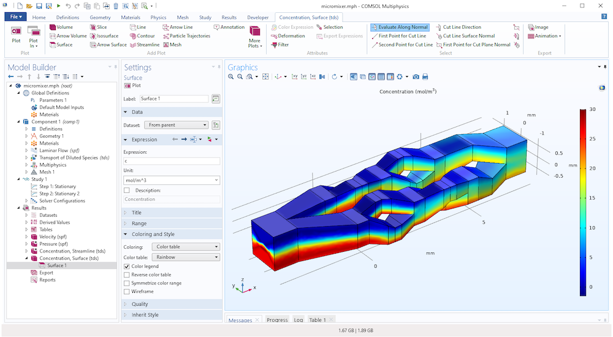This screenshot has width=613, height=337.
Task: Enable the Wireframe checkbox
Action: [127, 292]
